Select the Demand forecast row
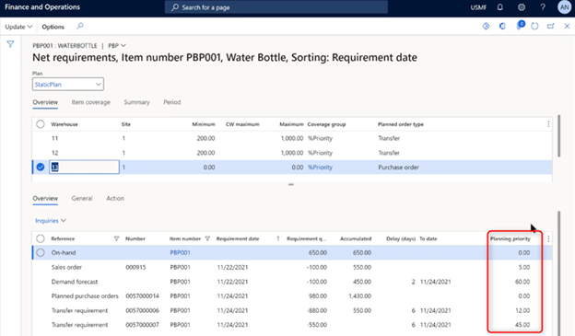575x336 pixels. click(292, 282)
